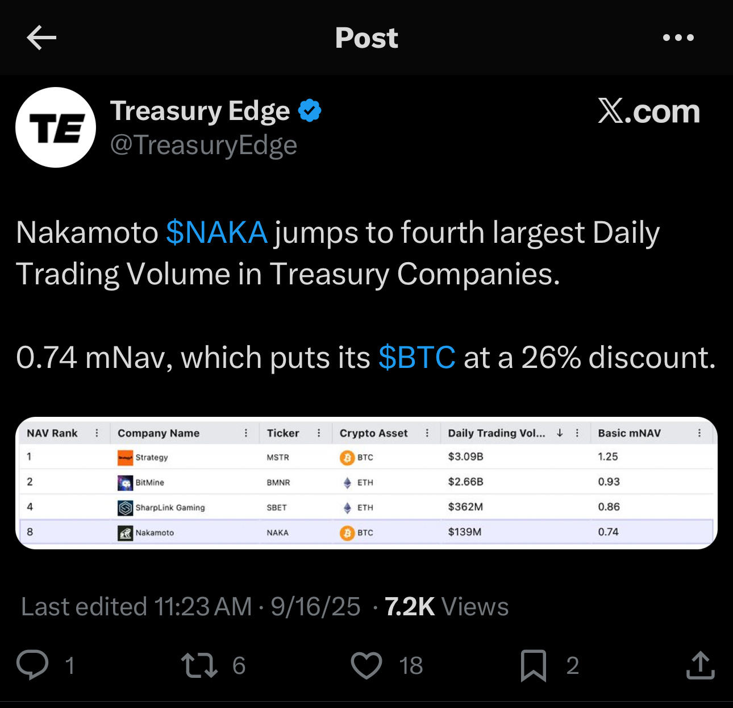Toggle the Daily Trading Vol sort arrow
This screenshot has height=708, width=733.
(559, 433)
